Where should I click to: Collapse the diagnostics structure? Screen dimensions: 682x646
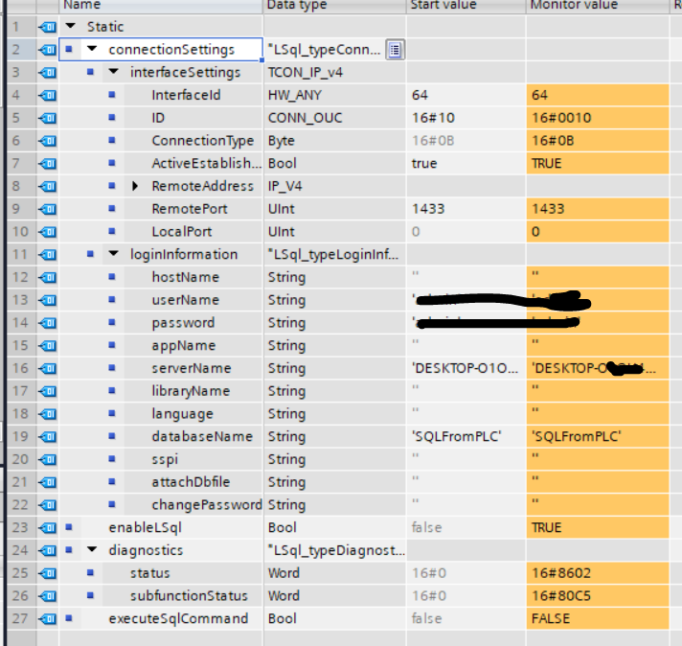click(x=92, y=550)
